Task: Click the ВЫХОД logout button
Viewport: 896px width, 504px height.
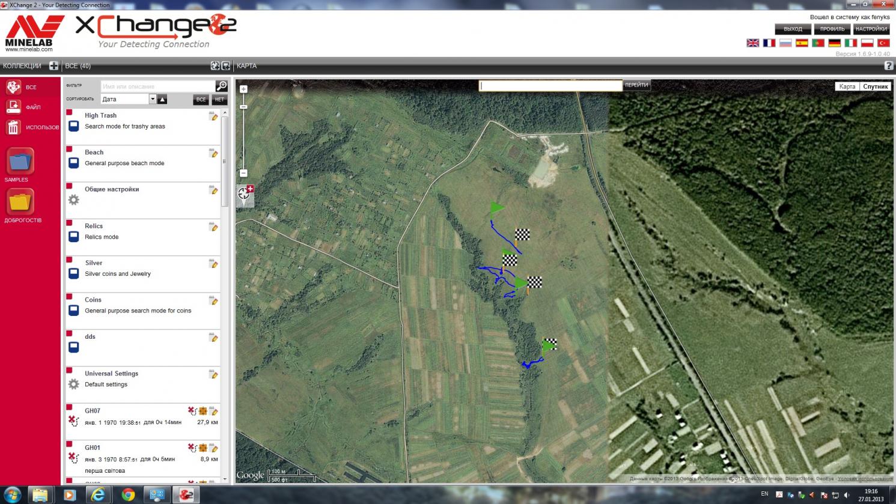Action: (793, 29)
